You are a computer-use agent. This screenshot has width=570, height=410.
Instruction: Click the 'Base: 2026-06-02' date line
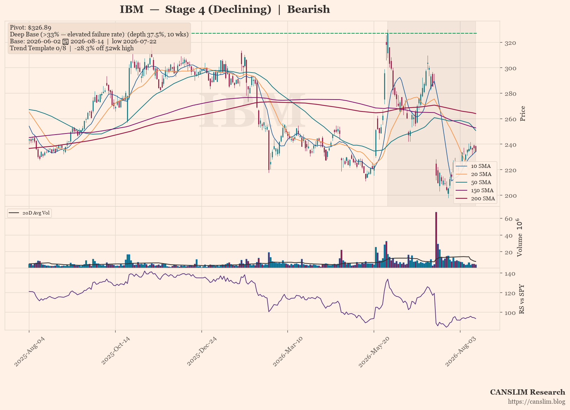coord(83,41)
